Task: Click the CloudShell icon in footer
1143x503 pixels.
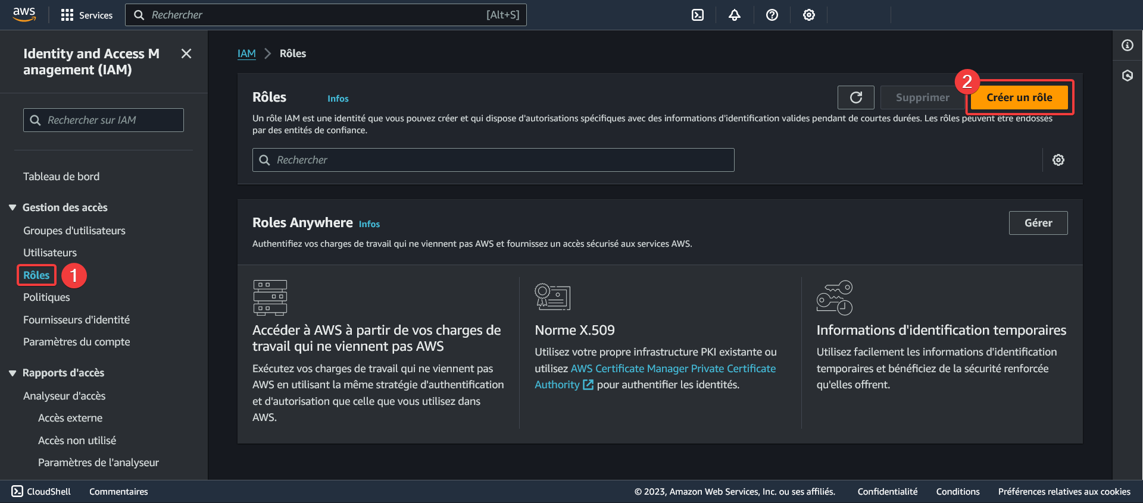Action: (17, 491)
